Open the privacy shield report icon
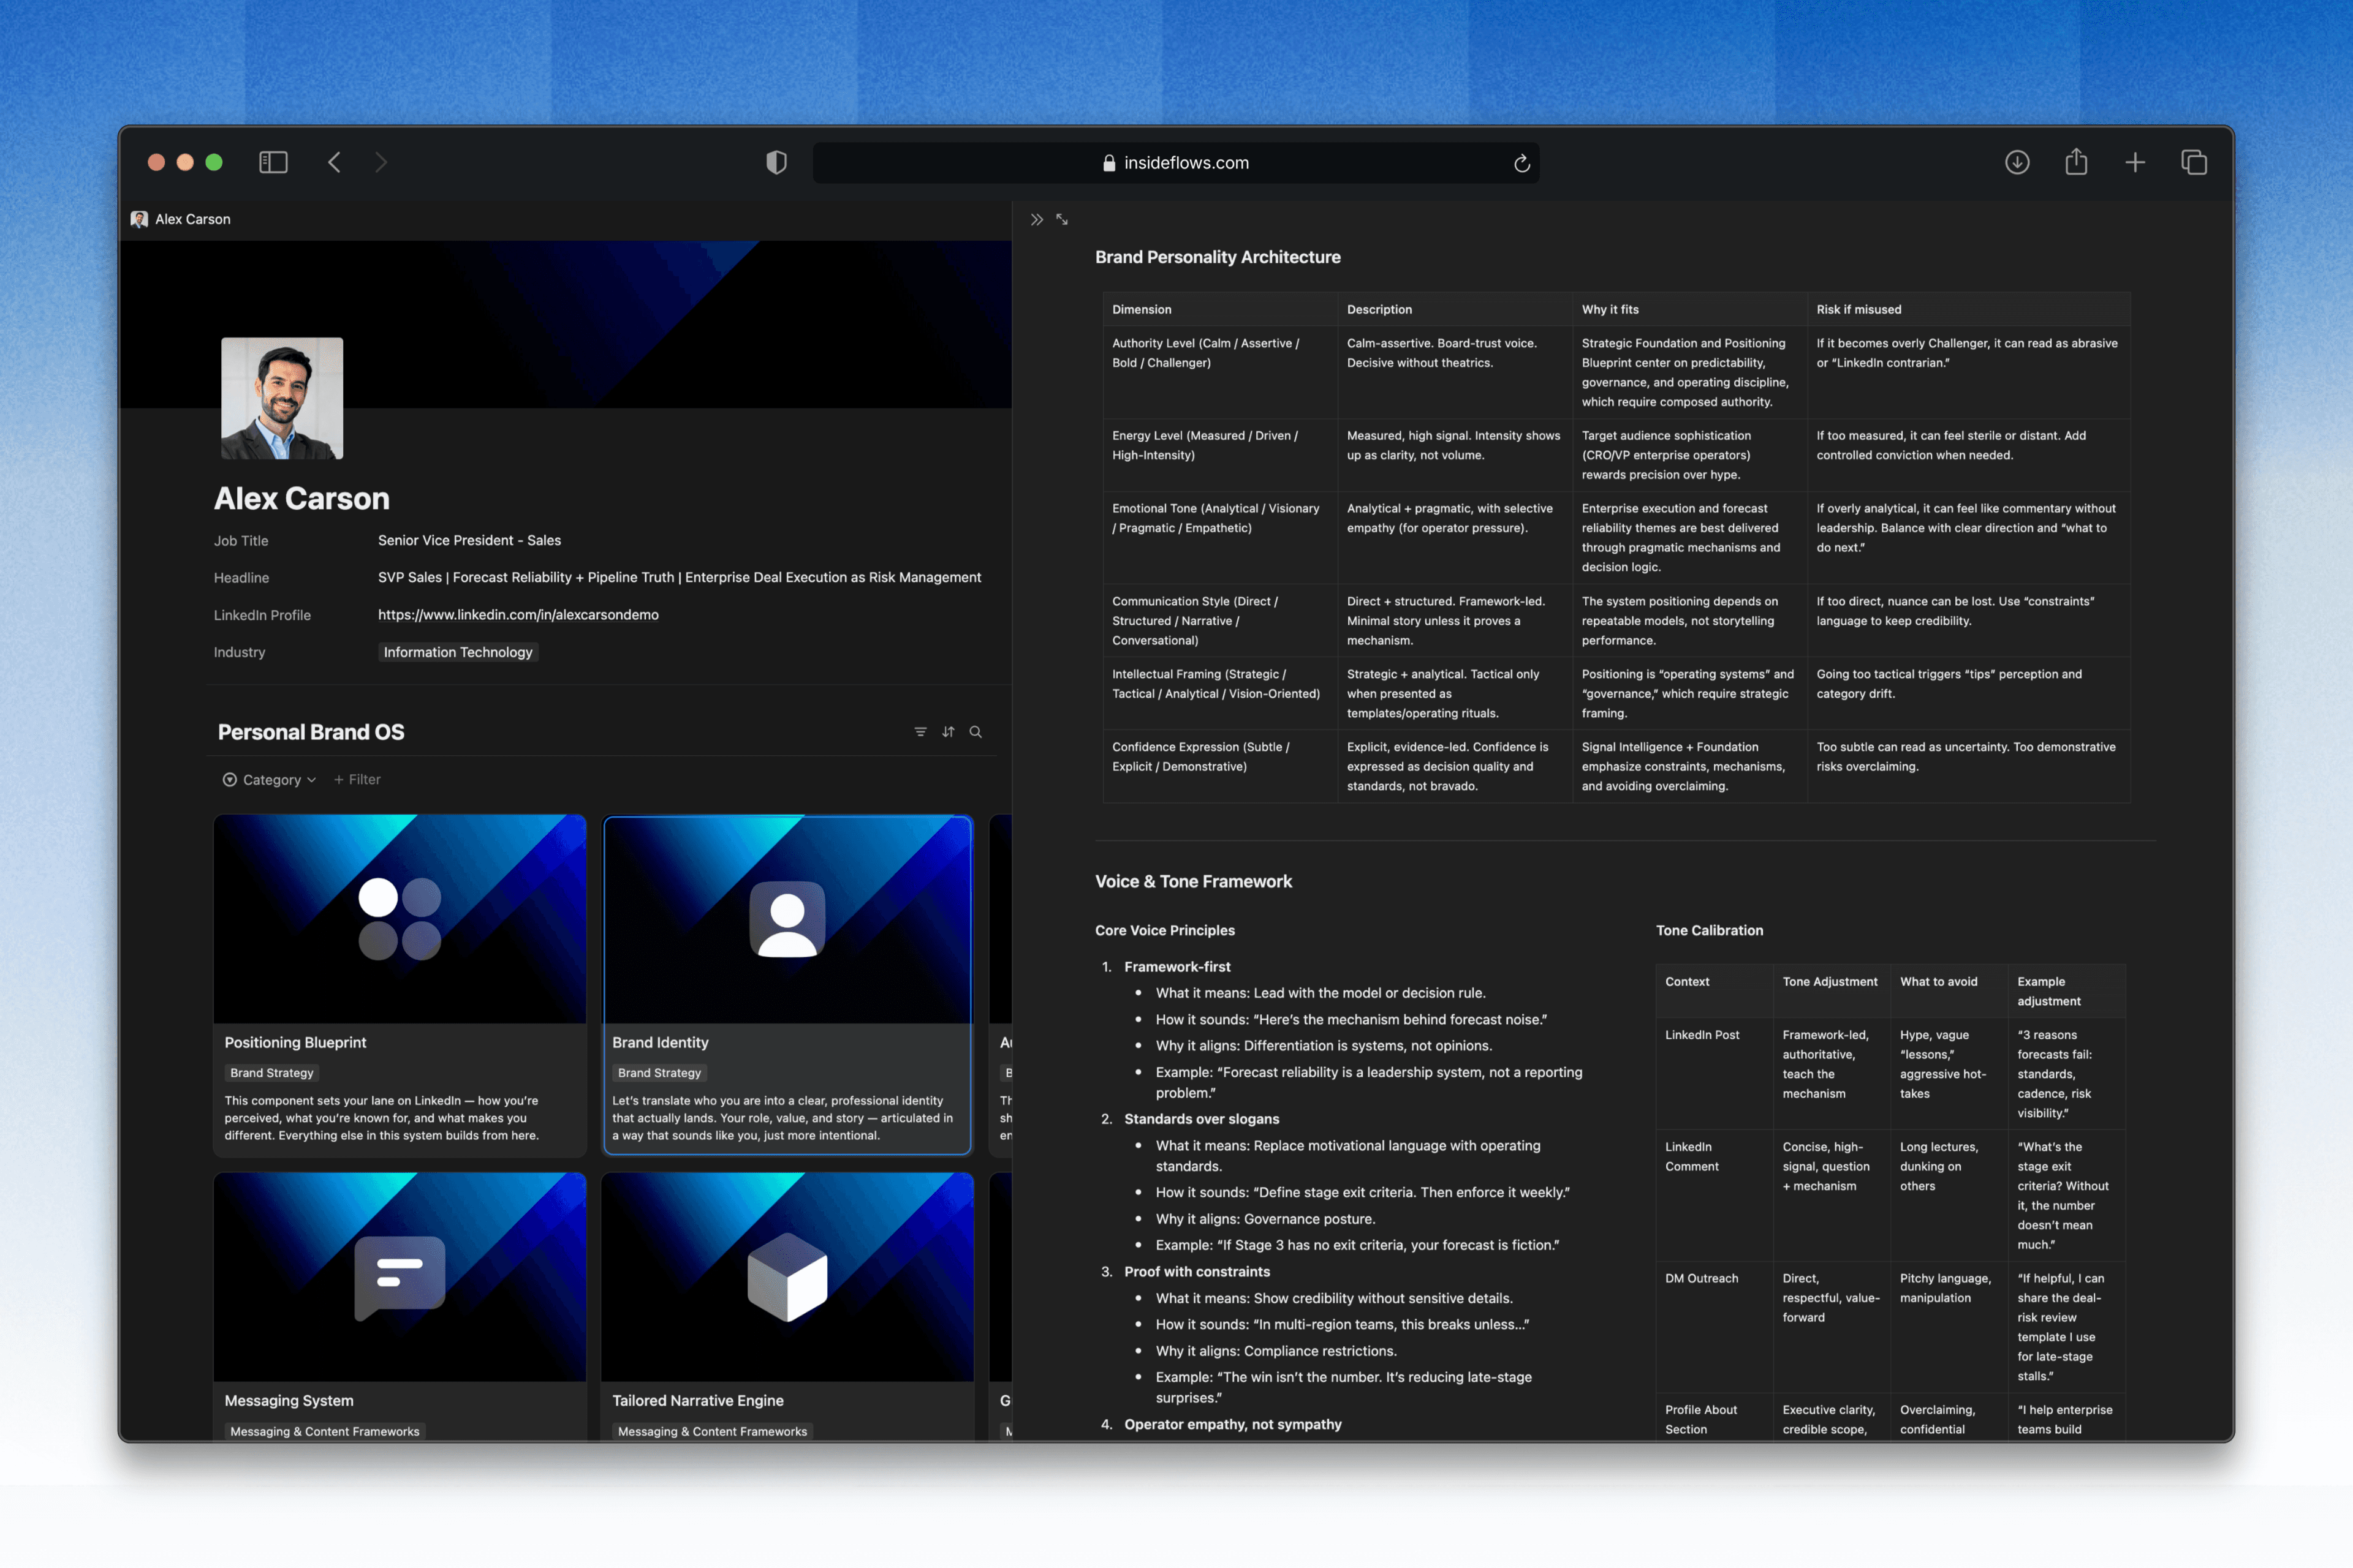This screenshot has height=1568, width=2353. tap(776, 162)
